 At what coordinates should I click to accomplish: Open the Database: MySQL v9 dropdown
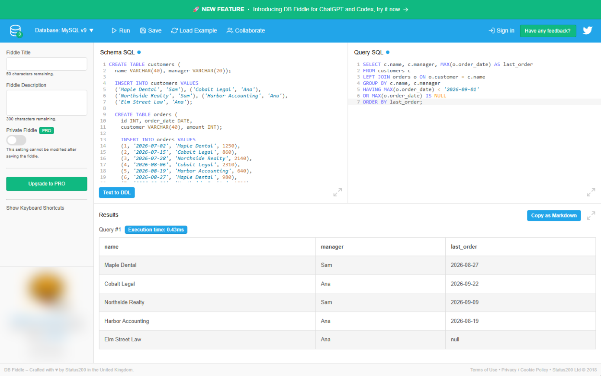tap(64, 31)
